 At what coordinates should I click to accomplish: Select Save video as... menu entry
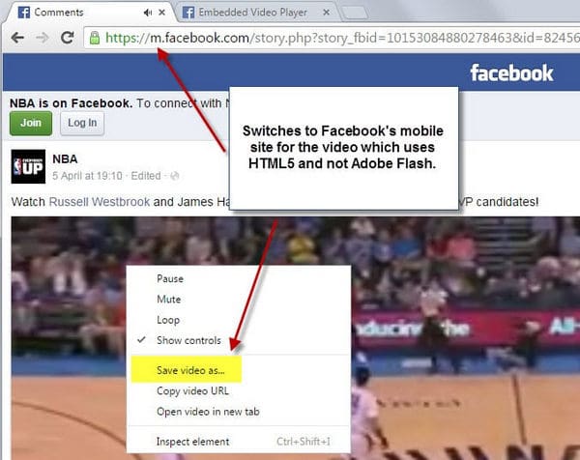click(190, 370)
